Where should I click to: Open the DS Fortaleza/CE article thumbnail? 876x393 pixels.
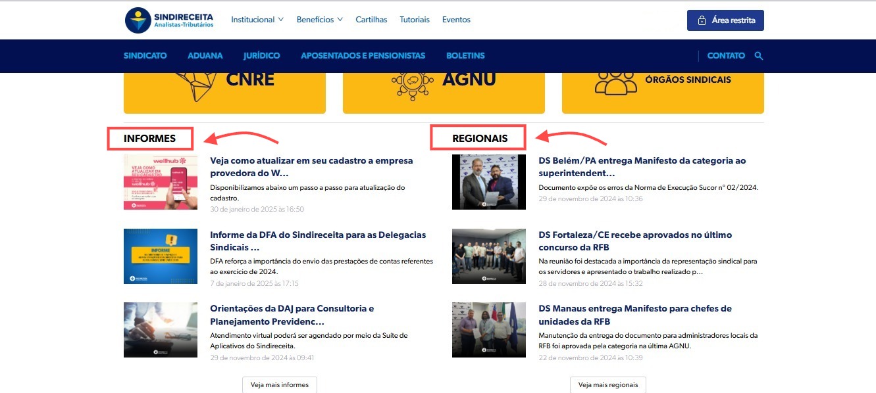[x=489, y=256]
